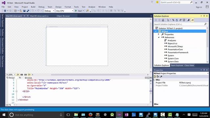Collapse the References node
Screen dimensions: 210x118
pyautogui.click(x=159, y=37)
